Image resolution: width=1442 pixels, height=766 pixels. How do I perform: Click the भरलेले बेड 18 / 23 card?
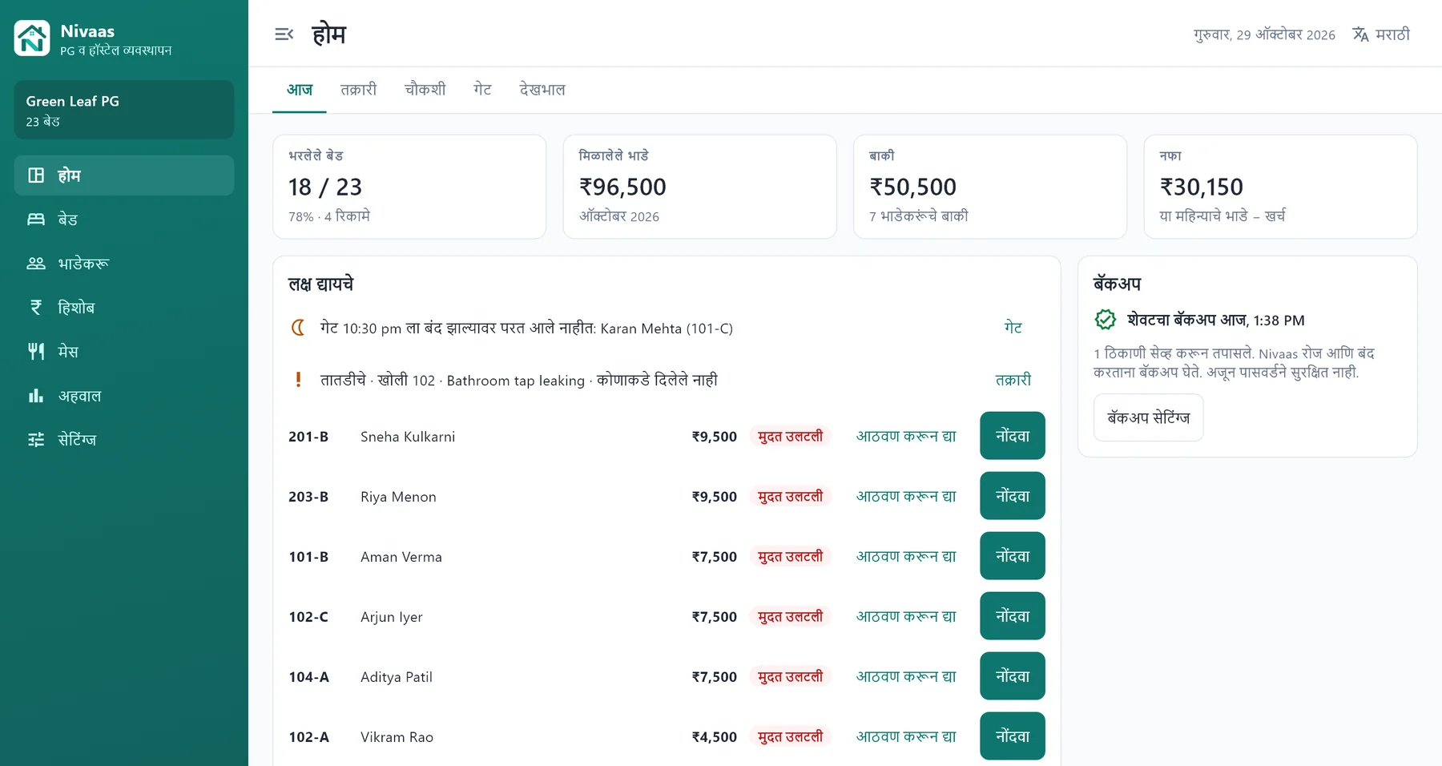coord(409,187)
